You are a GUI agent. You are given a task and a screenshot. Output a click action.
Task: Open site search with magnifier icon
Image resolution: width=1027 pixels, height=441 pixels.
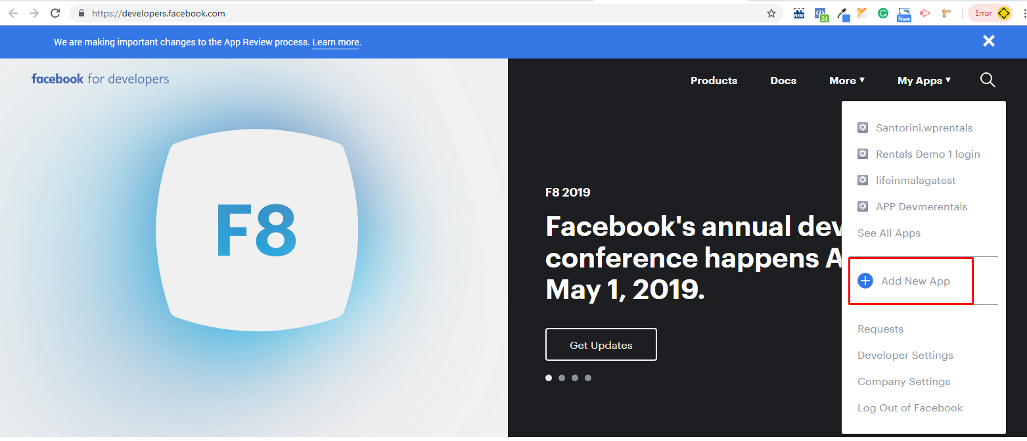coord(988,80)
